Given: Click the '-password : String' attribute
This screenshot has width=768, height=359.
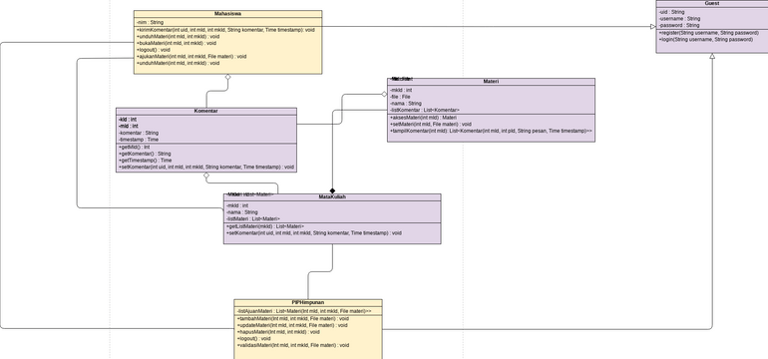Looking at the screenshot, I should (679, 25).
